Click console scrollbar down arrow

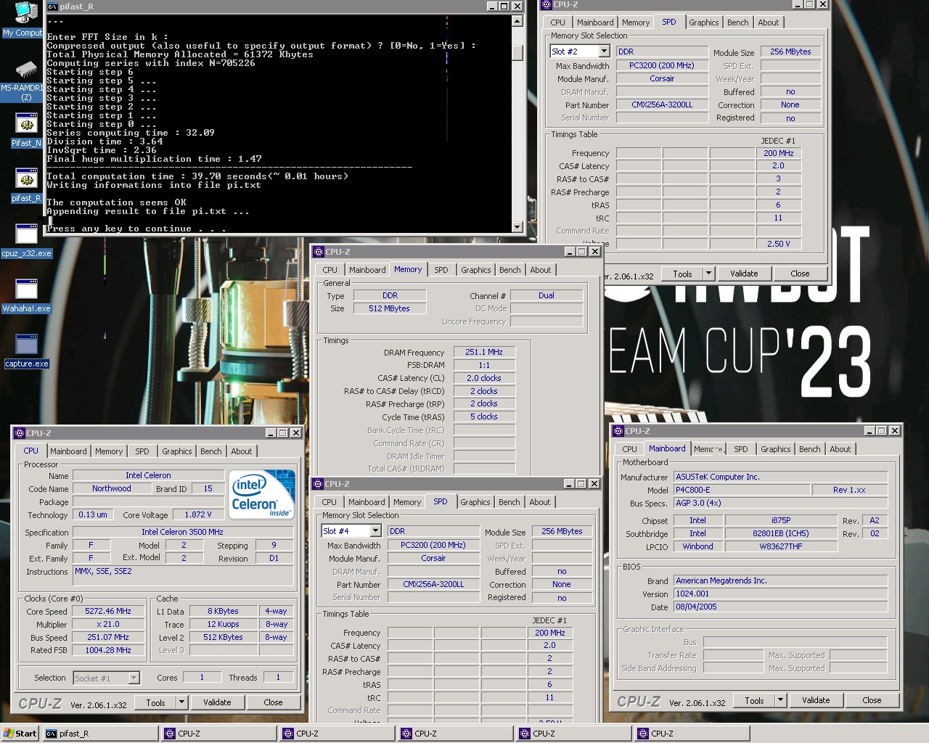pyautogui.click(x=517, y=227)
